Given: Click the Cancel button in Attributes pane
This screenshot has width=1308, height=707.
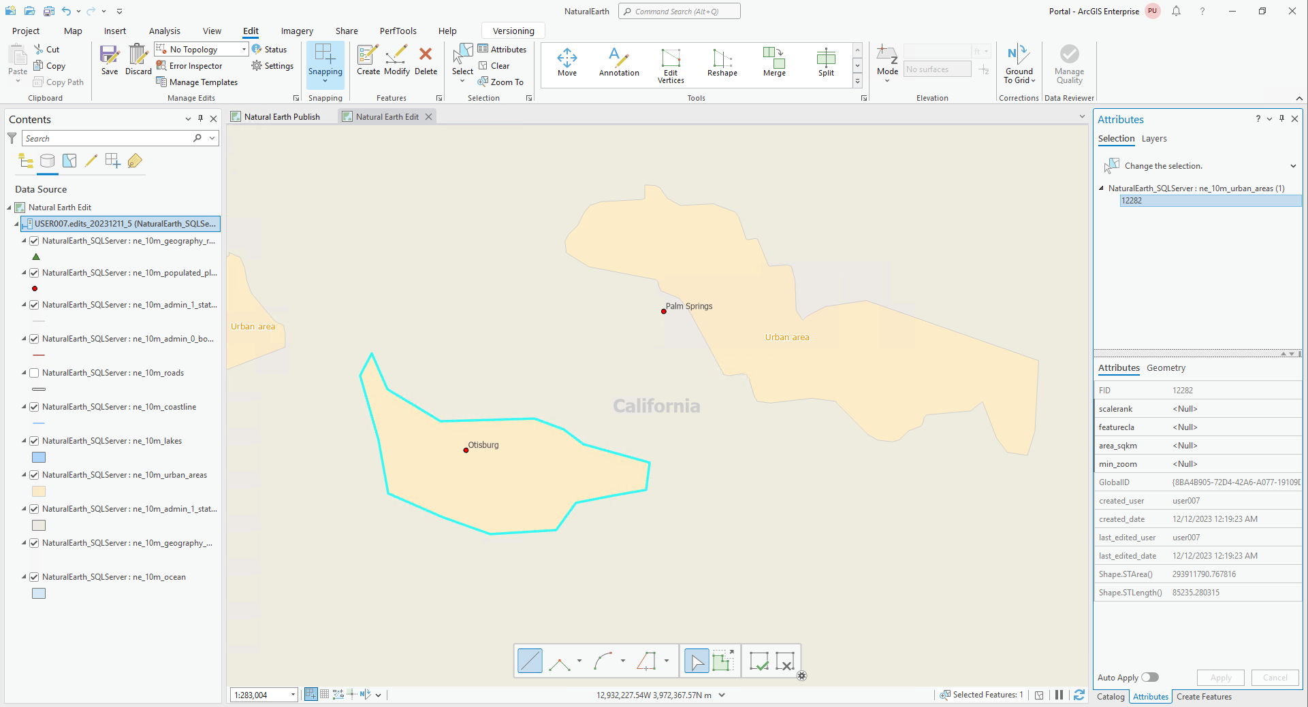Looking at the screenshot, I should click(1275, 678).
